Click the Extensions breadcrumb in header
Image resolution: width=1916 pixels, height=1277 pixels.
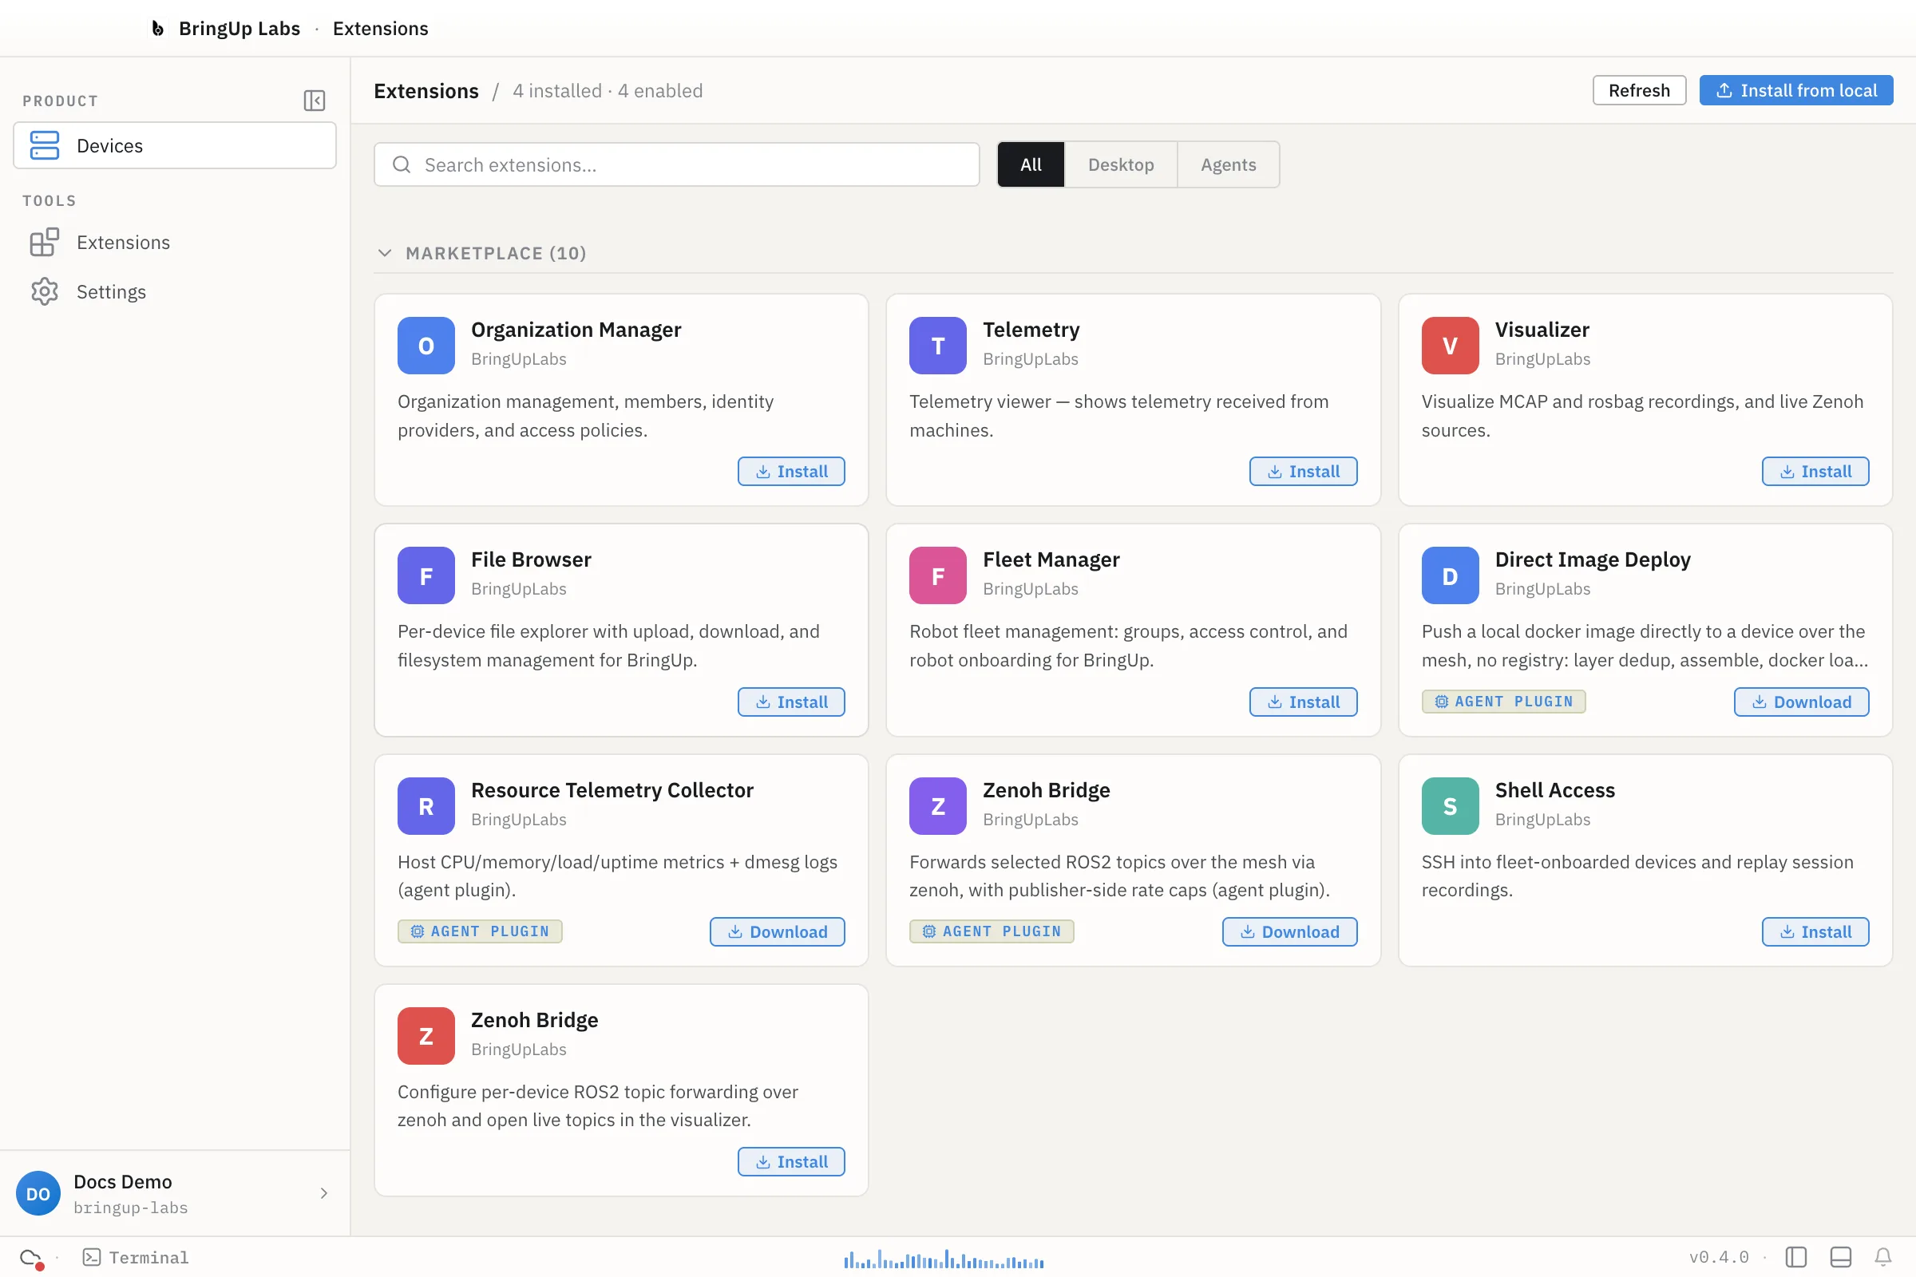pos(381,29)
